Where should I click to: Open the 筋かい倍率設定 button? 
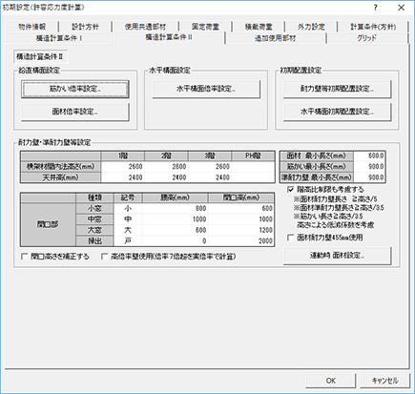(x=75, y=89)
